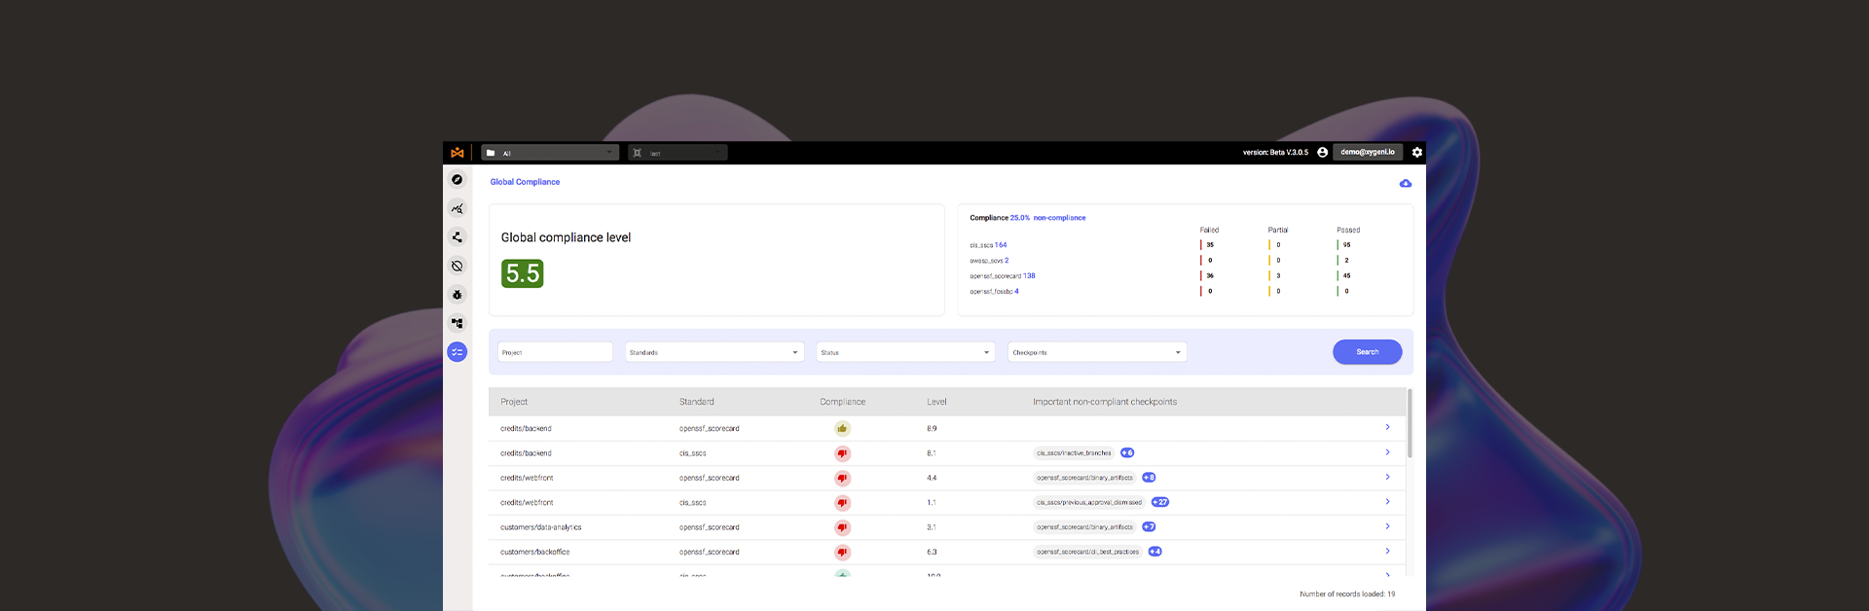The height and width of the screenshot is (611, 1869).
Task: Open the Status filter dropdown
Action: point(905,352)
